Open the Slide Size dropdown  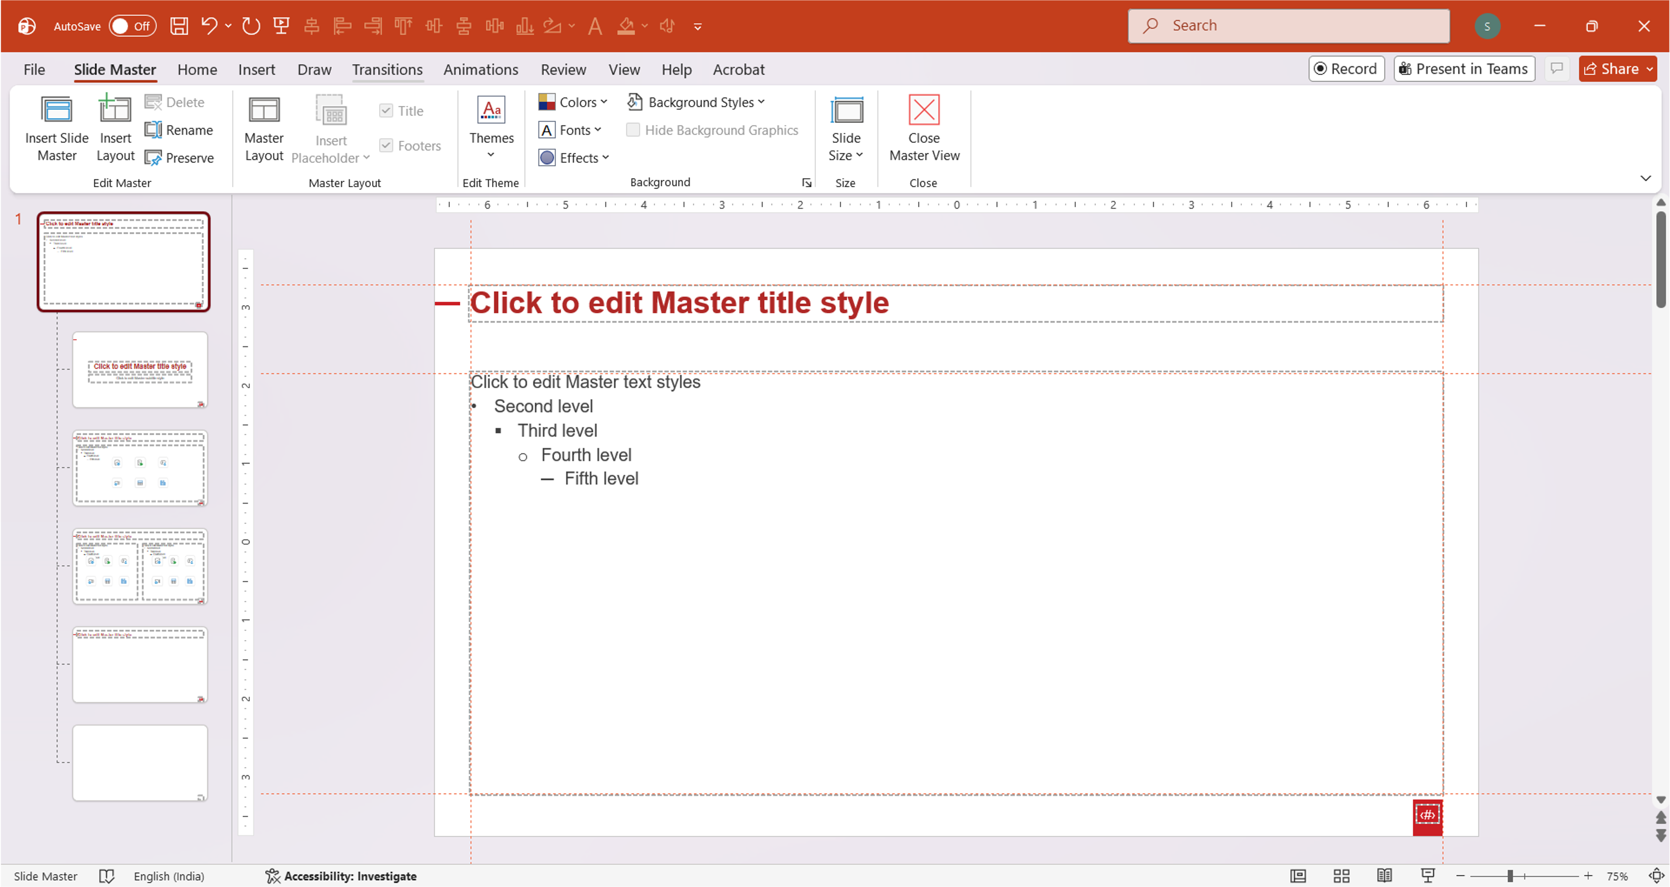[846, 128]
